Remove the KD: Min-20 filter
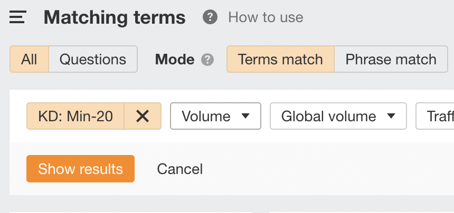 142,116
